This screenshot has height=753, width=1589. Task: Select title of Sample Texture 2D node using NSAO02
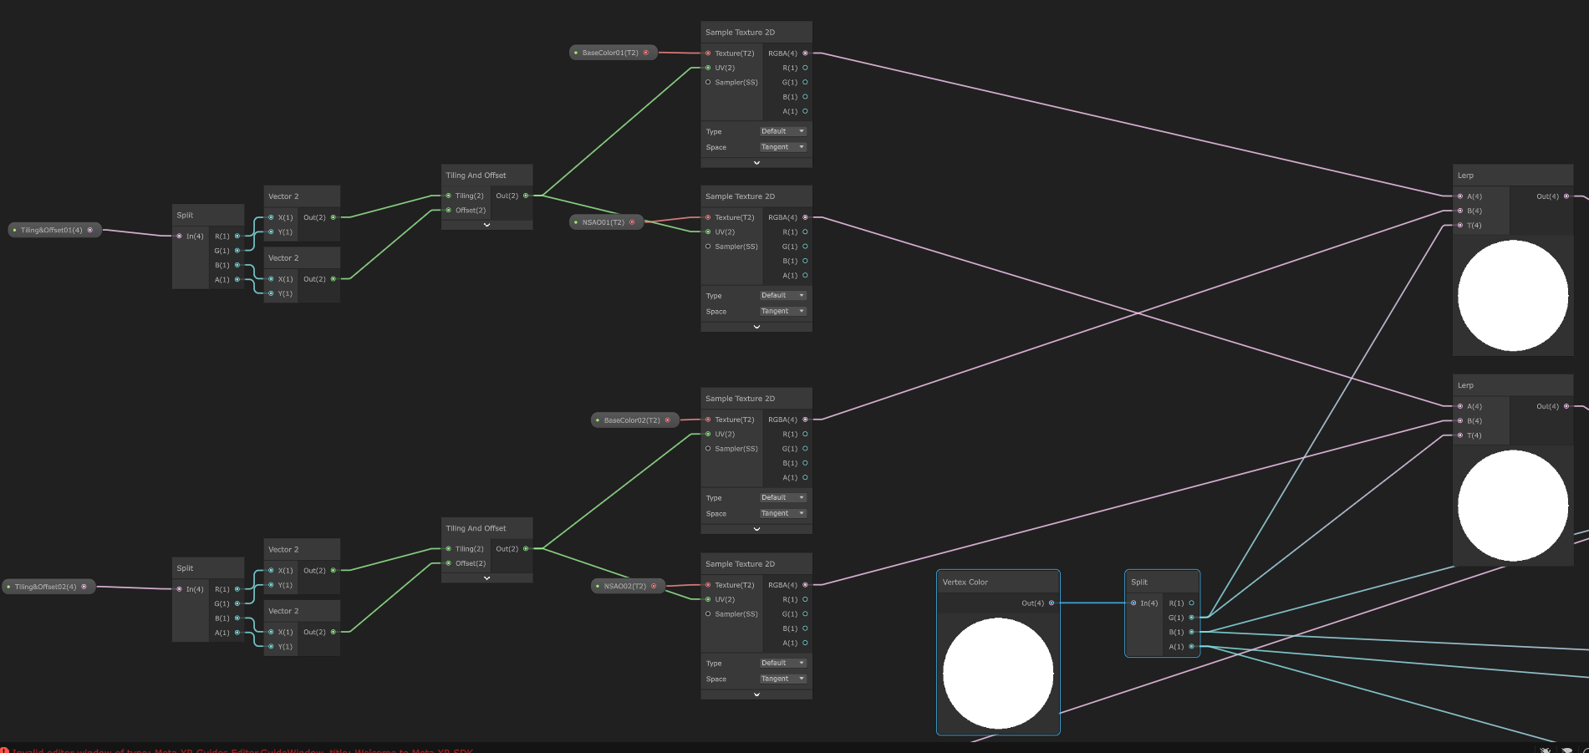click(x=740, y=564)
